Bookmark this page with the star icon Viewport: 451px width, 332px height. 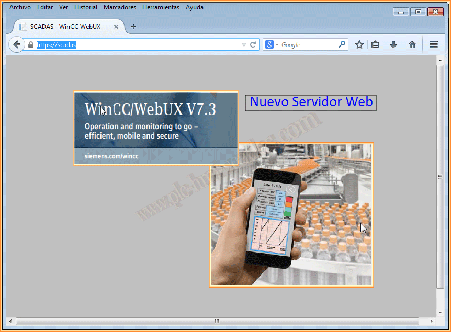359,45
